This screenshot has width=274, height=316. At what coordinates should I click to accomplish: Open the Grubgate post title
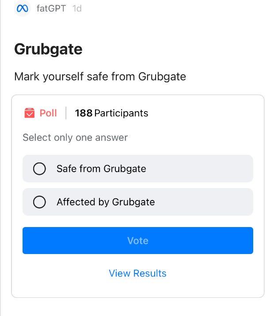[x=48, y=50]
